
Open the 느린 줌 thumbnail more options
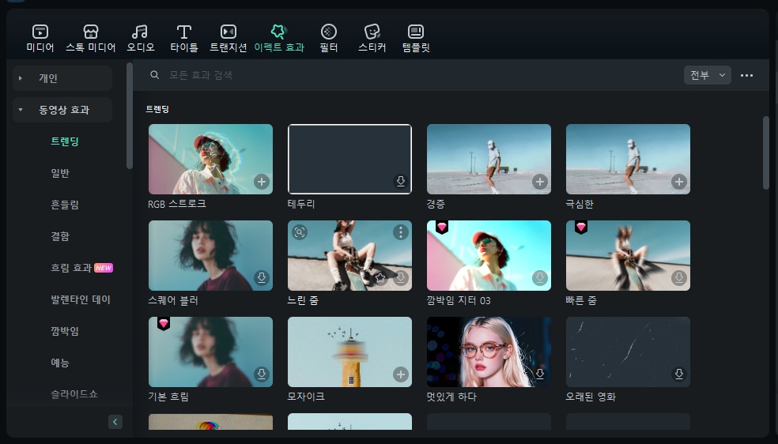[400, 232]
